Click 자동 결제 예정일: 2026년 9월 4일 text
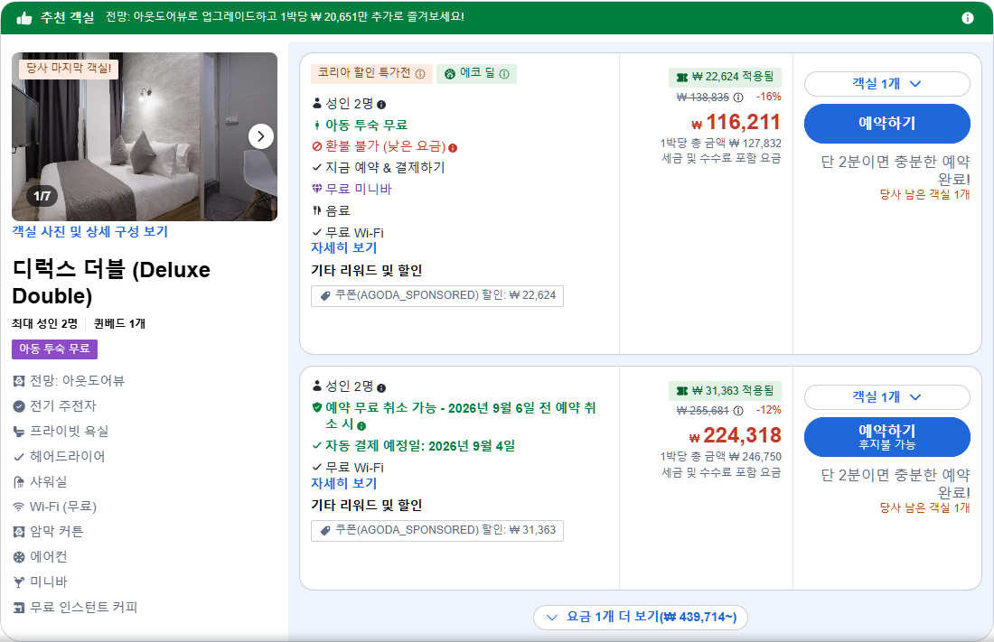This screenshot has width=994, height=642. [x=420, y=446]
